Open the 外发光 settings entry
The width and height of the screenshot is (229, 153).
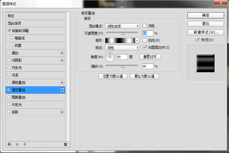pos(17,105)
